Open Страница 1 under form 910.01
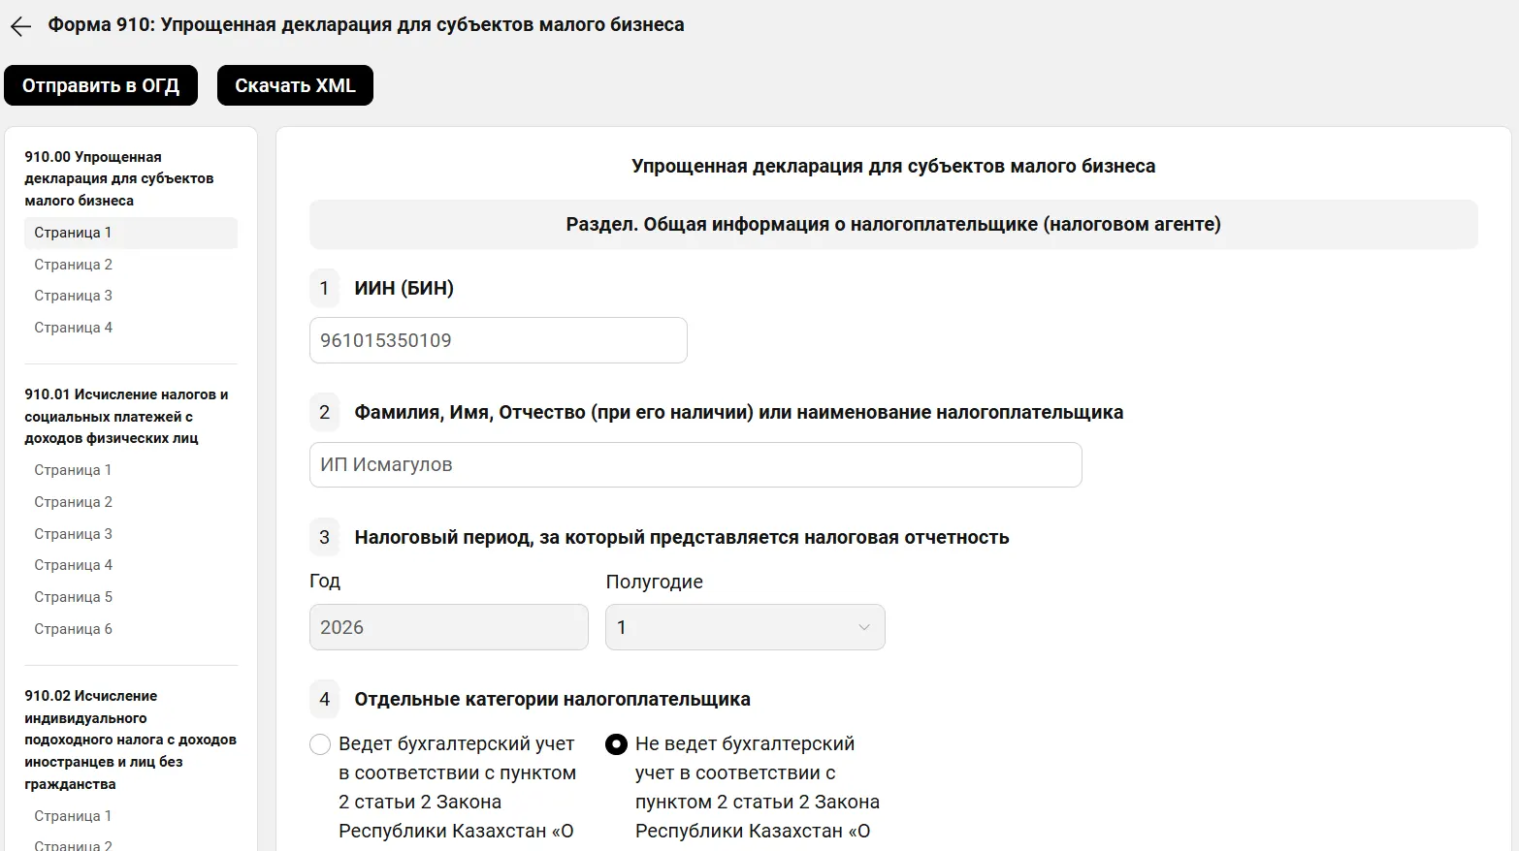Viewport: 1519px width, 851px height. [73, 470]
